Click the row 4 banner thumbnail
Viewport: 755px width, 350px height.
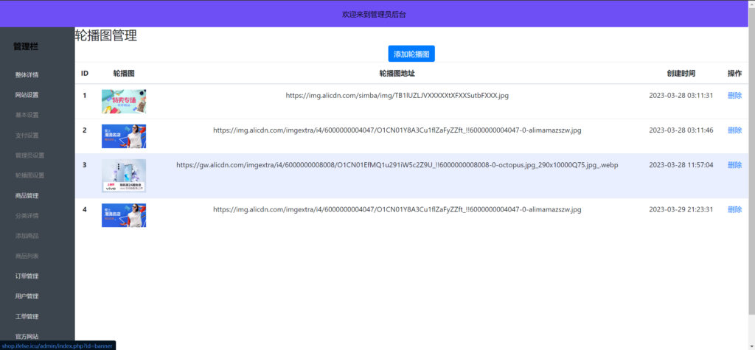[124, 215]
